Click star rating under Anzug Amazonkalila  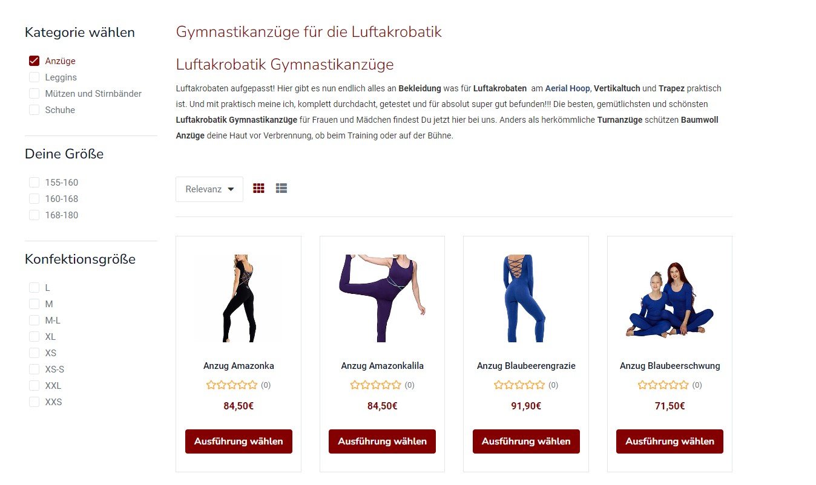tap(375, 385)
